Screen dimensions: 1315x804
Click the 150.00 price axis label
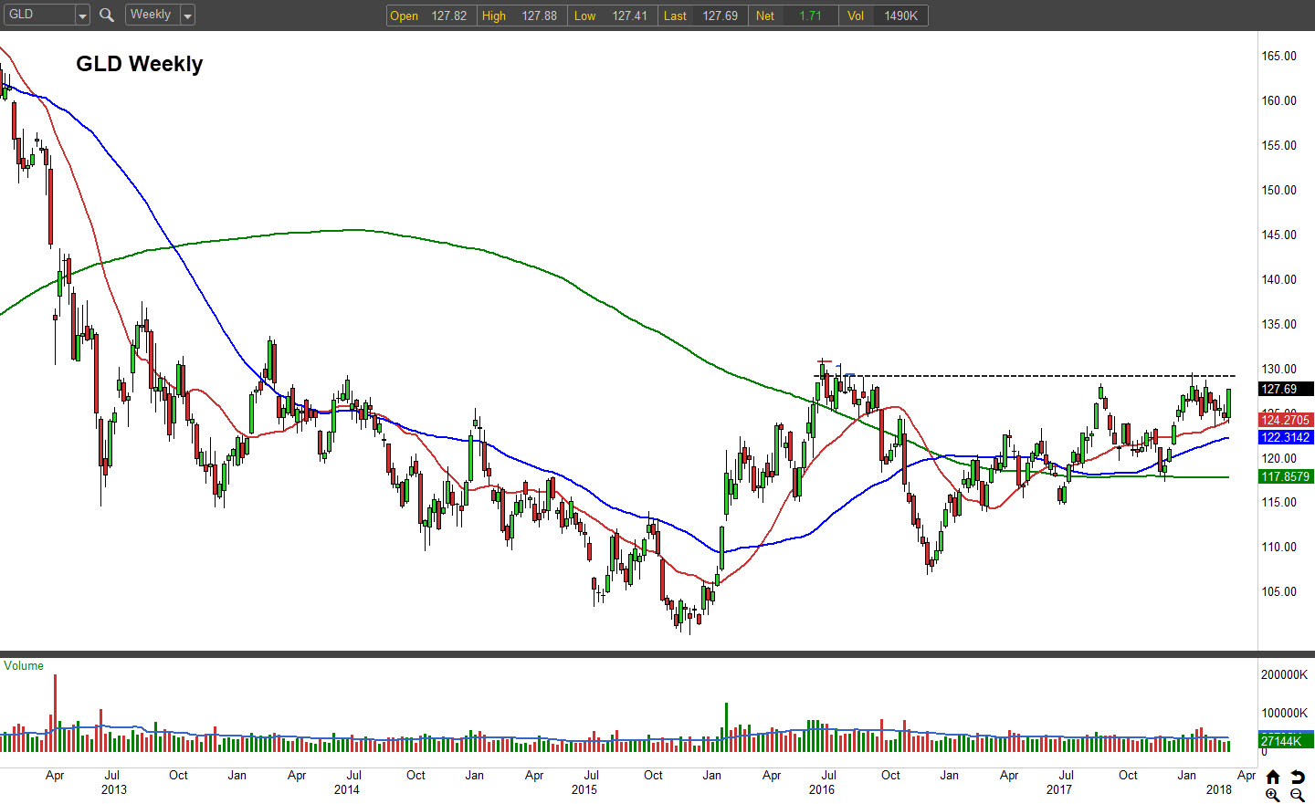[1279, 190]
